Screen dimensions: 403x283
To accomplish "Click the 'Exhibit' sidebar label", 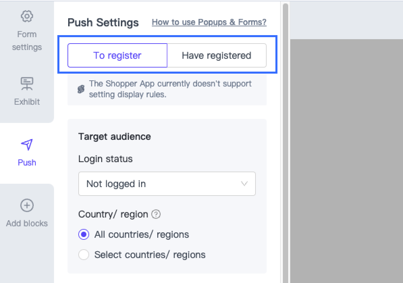I will click(27, 102).
